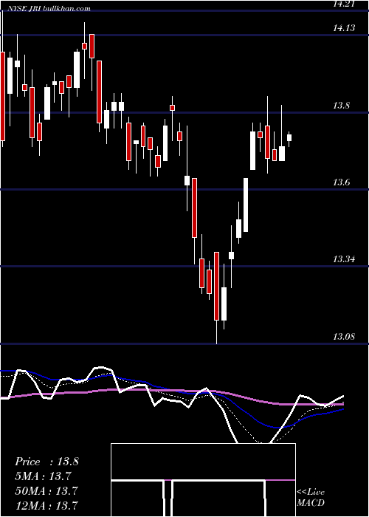The width and height of the screenshot is (369, 517).
Task: Click the 14.13 price level label
Action: [x=344, y=28]
